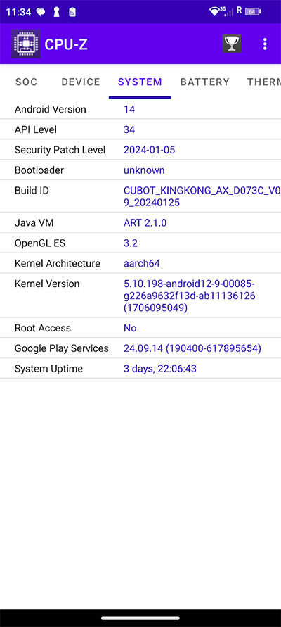Screen dimensions: 281x627
Task: Tap the Kernel Version row
Action: point(140,296)
